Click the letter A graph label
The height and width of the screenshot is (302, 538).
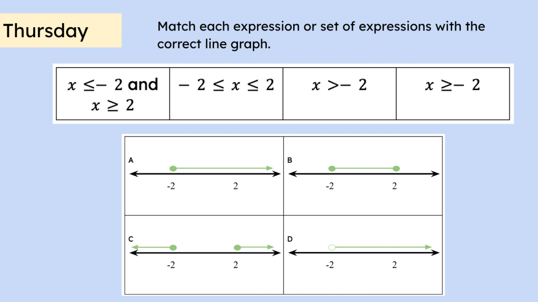tap(131, 160)
